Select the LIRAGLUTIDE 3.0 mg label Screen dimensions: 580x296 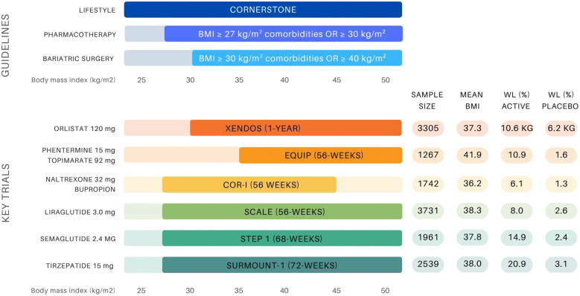(x=80, y=212)
